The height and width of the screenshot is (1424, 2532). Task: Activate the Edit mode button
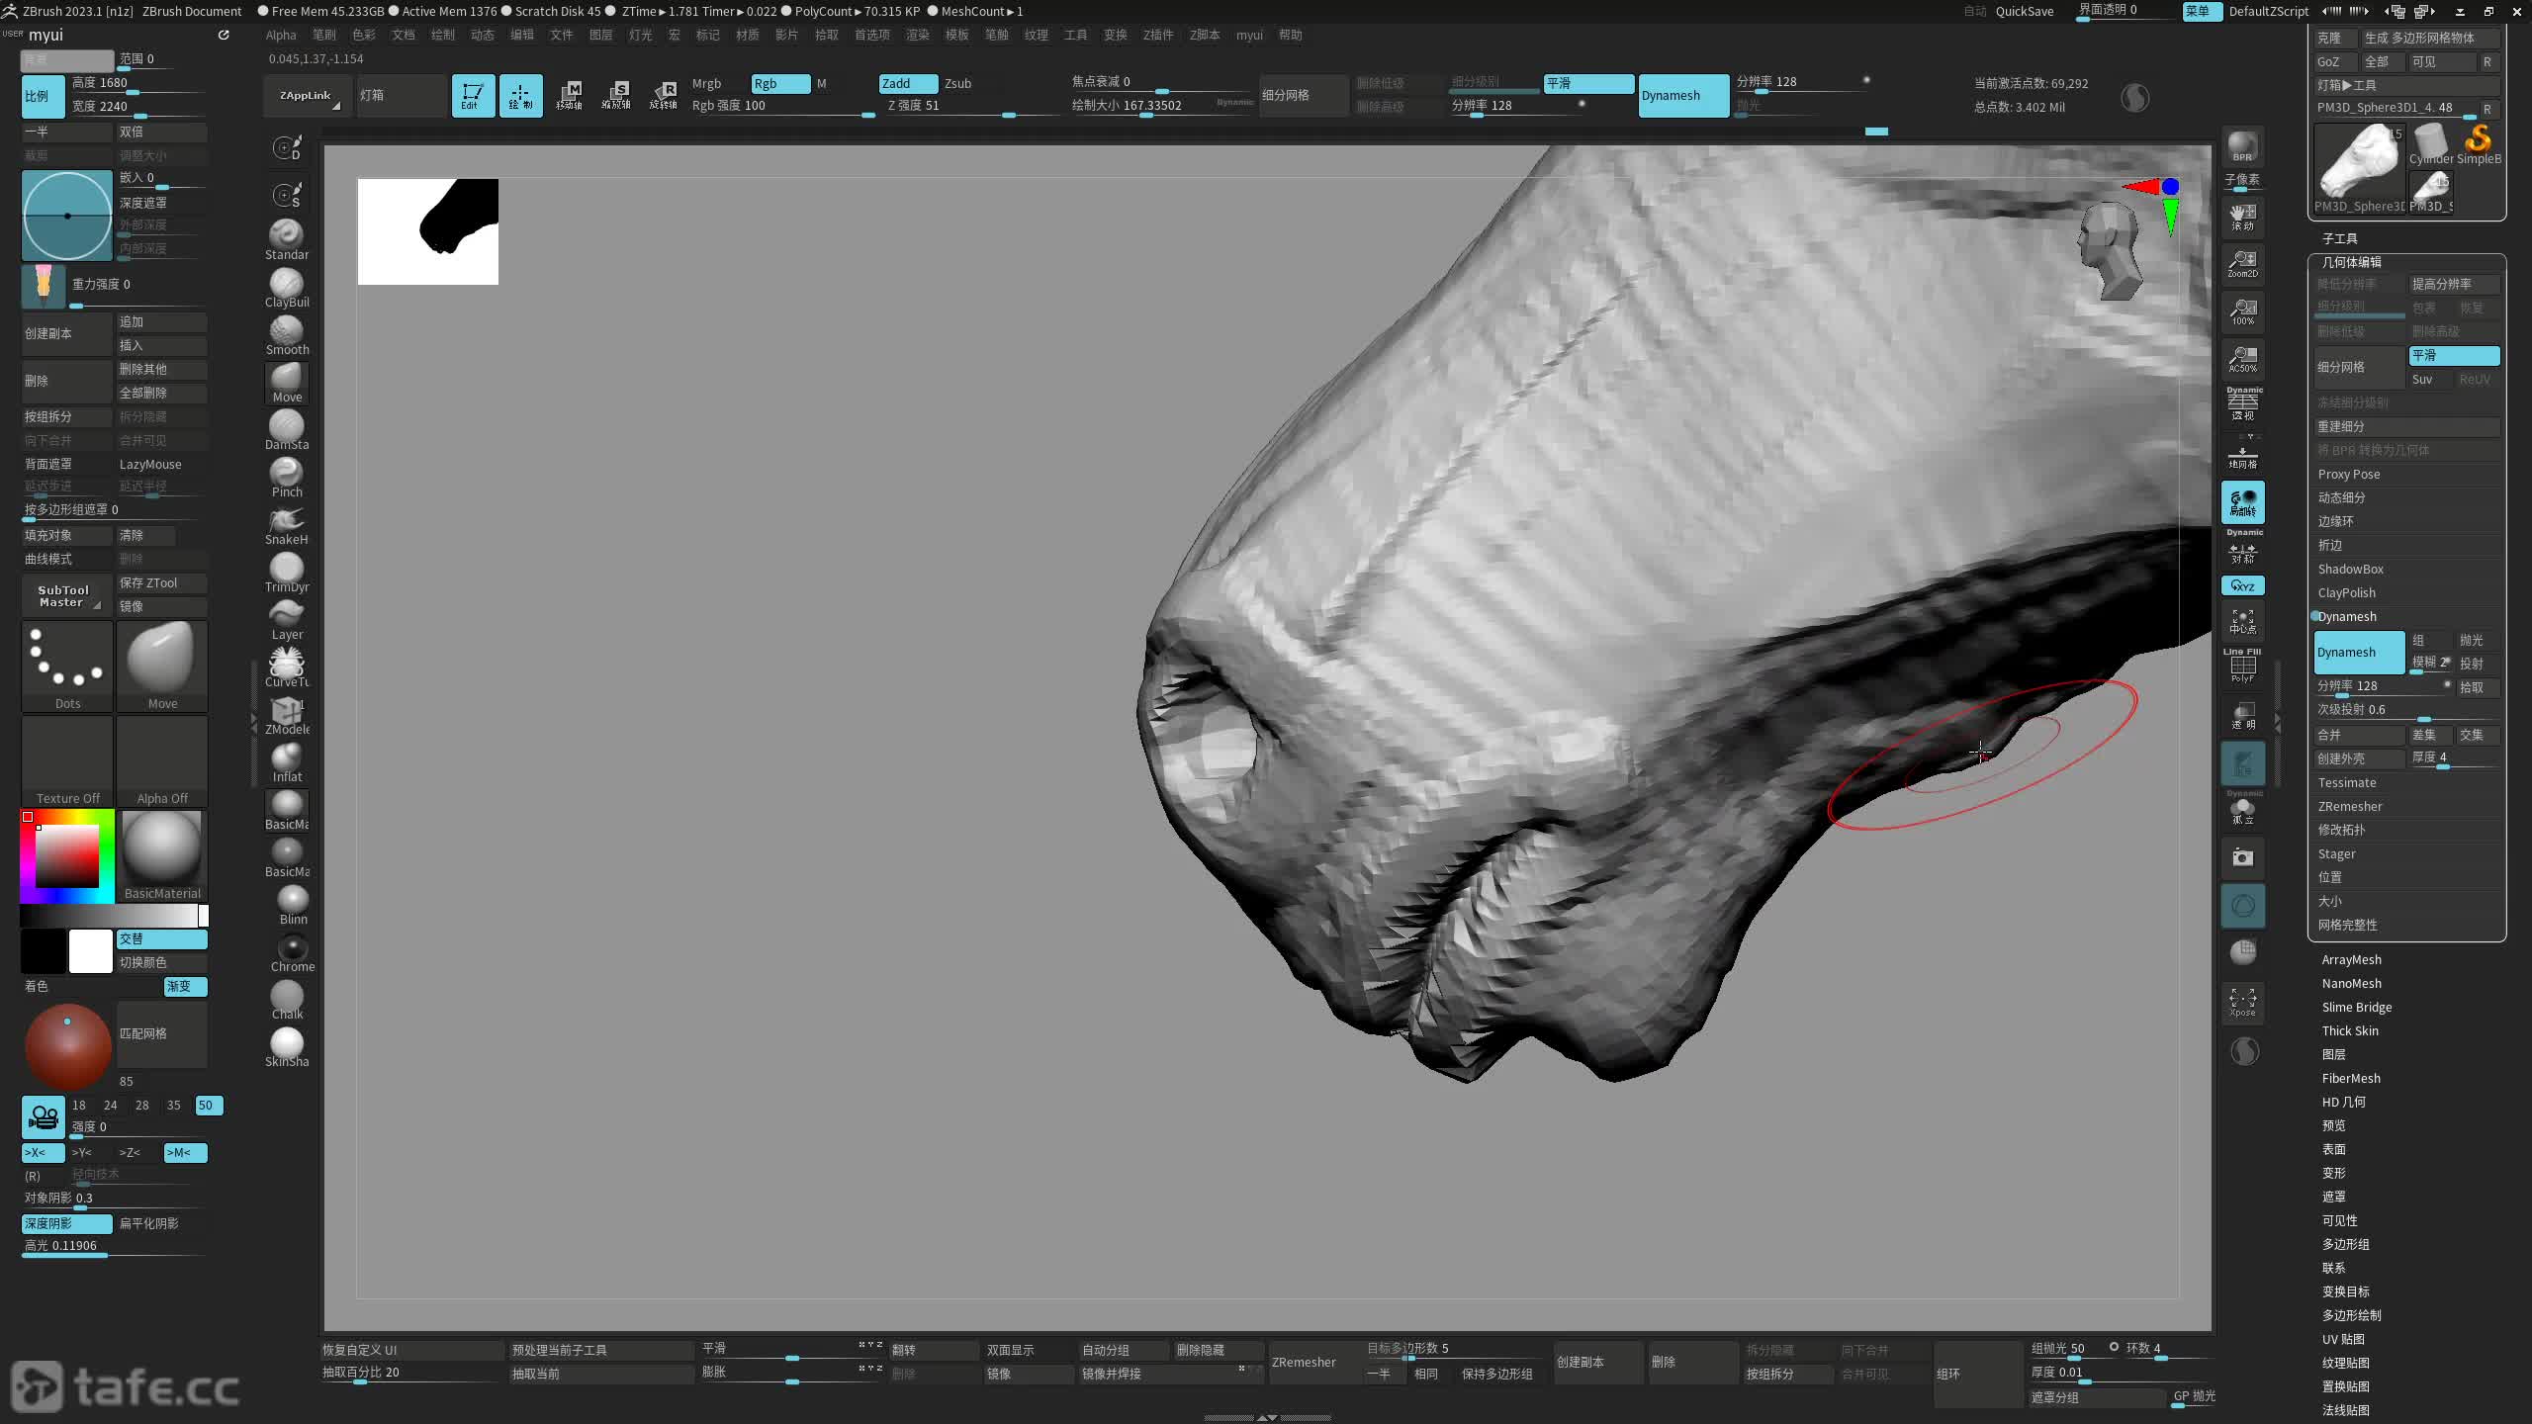(x=473, y=96)
